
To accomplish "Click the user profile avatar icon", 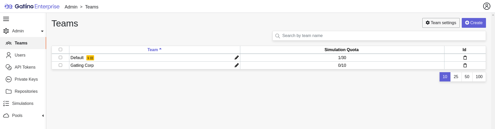I will pyautogui.click(x=486, y=6).
